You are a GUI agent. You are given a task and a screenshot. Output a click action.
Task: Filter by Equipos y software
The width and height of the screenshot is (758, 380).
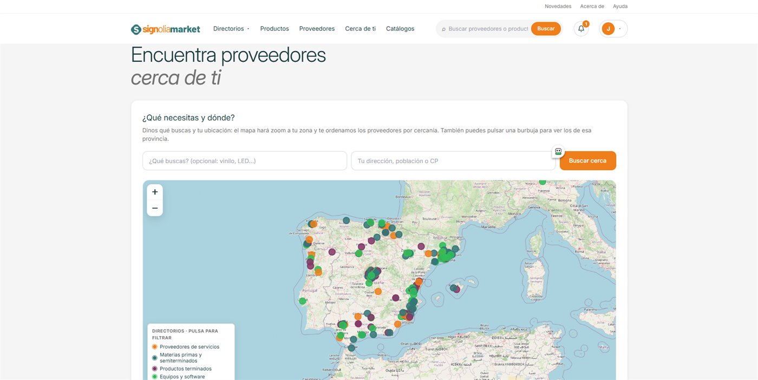pos(179,377)
